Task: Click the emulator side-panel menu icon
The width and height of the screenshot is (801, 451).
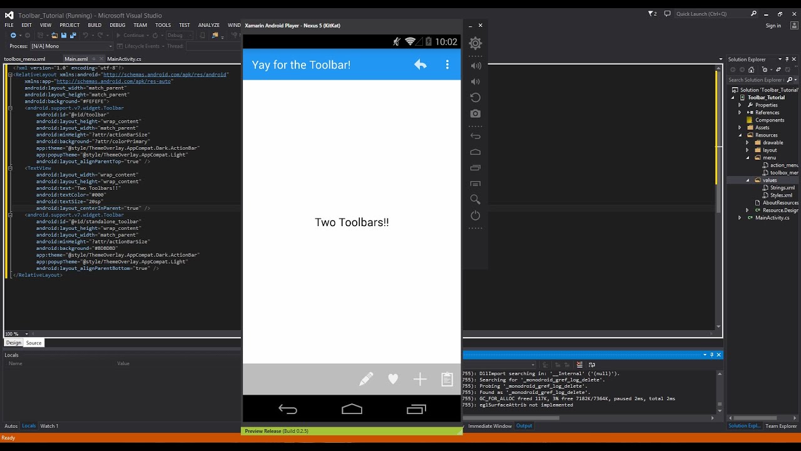Action: click(x=476, y=184)
